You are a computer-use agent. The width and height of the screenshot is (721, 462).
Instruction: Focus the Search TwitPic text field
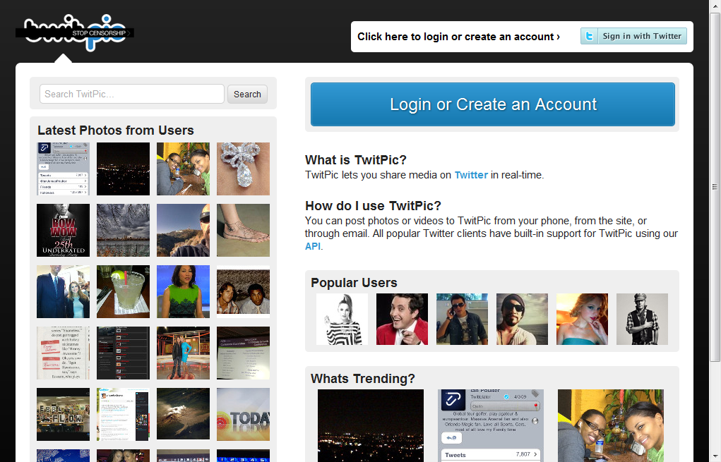132,94
